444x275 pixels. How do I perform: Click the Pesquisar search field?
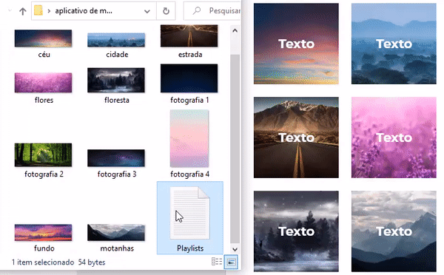(212, 11)
